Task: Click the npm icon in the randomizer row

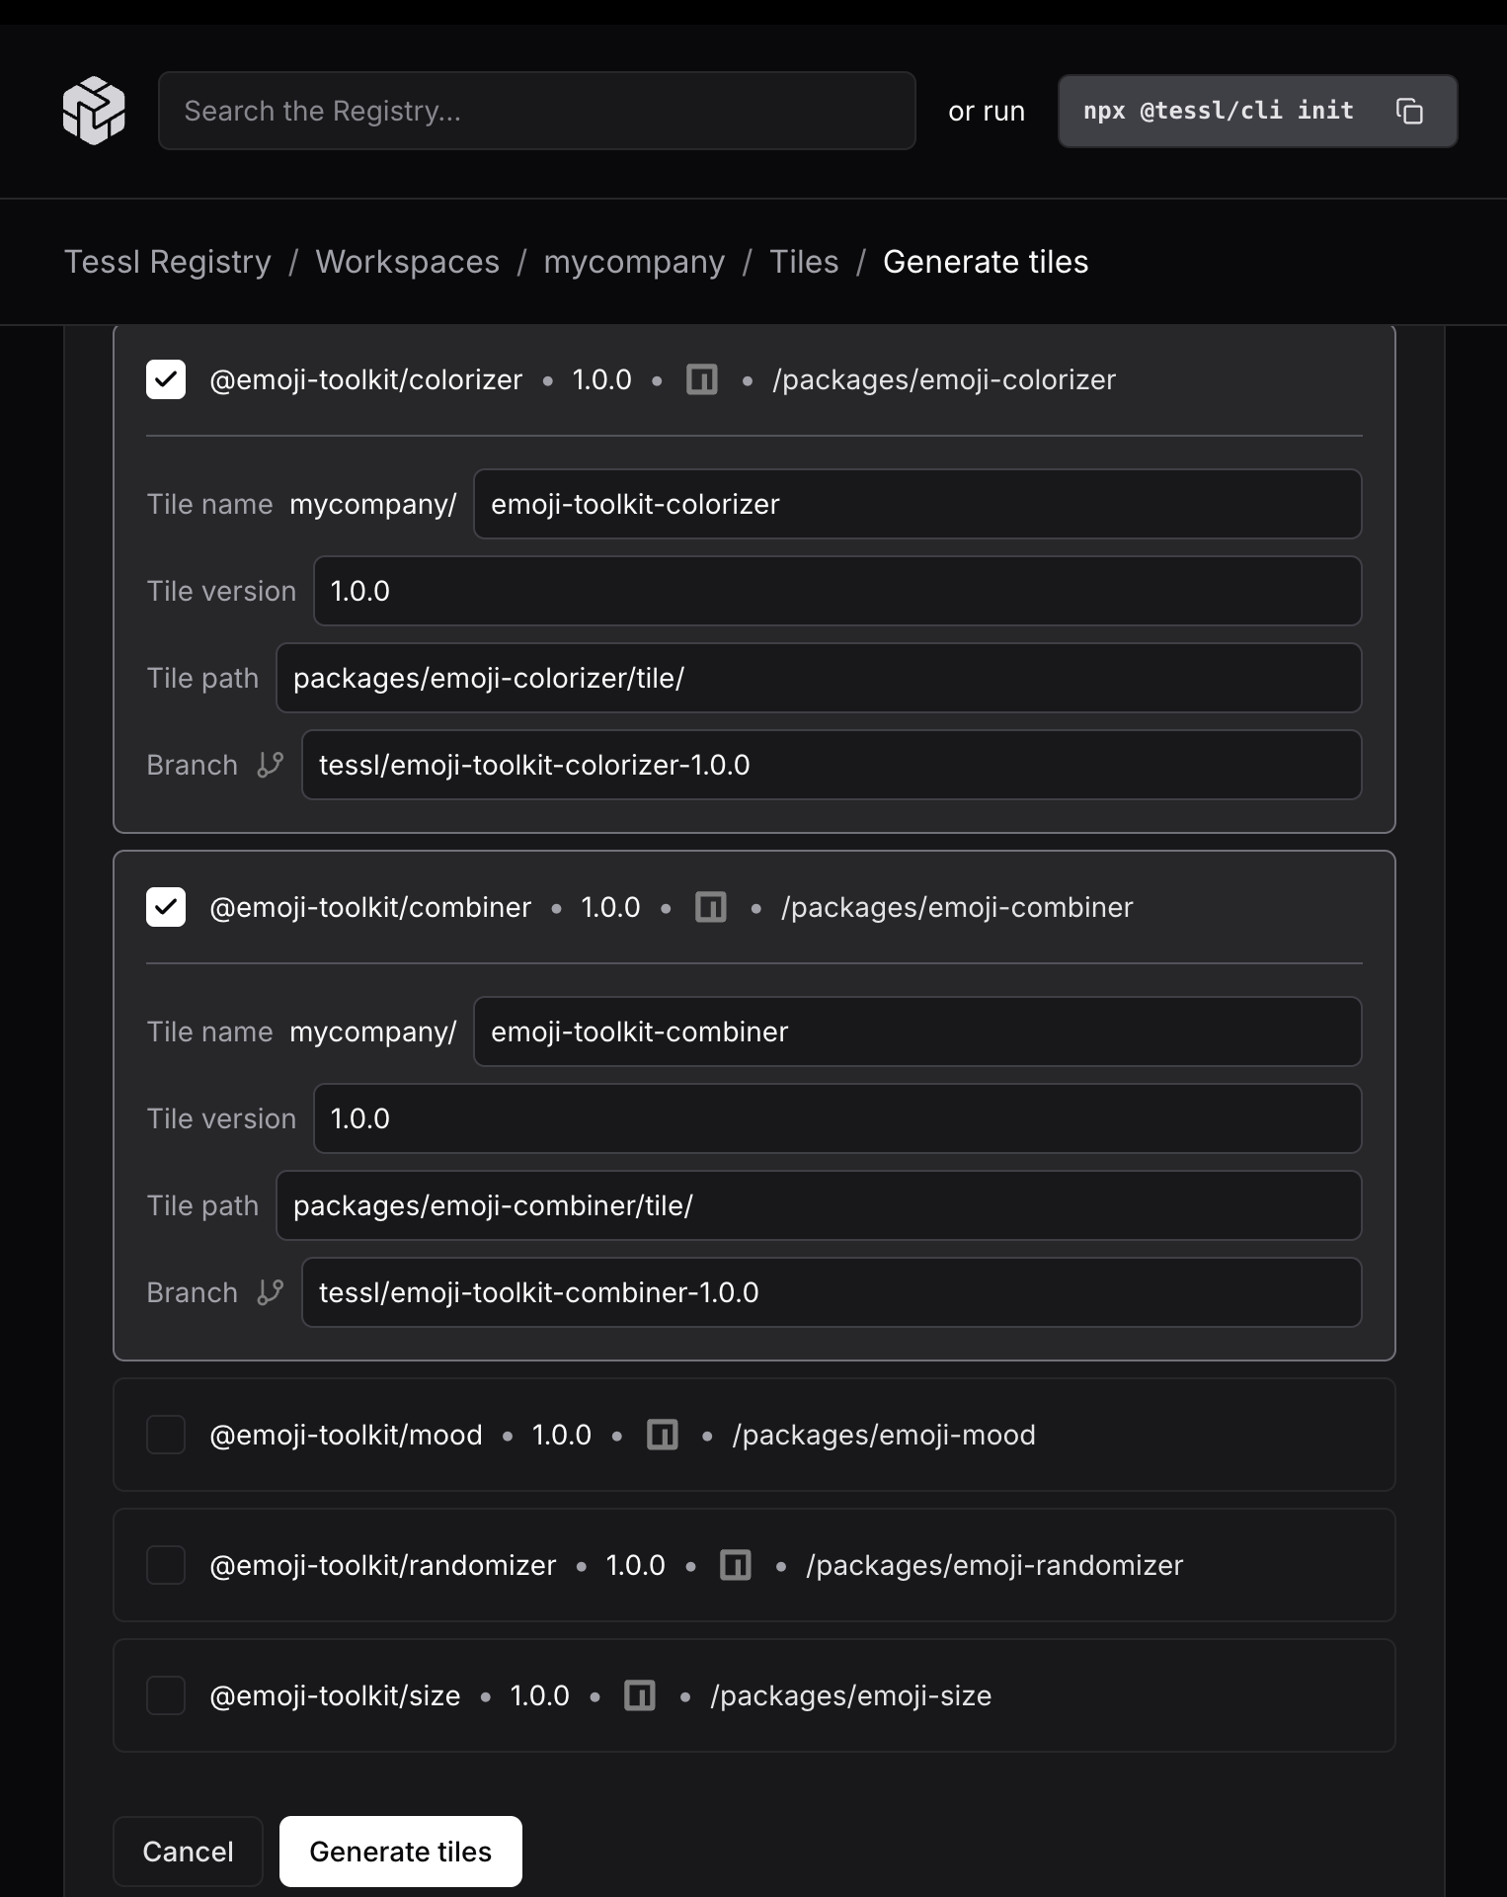Action: (x=735, y=1565)
